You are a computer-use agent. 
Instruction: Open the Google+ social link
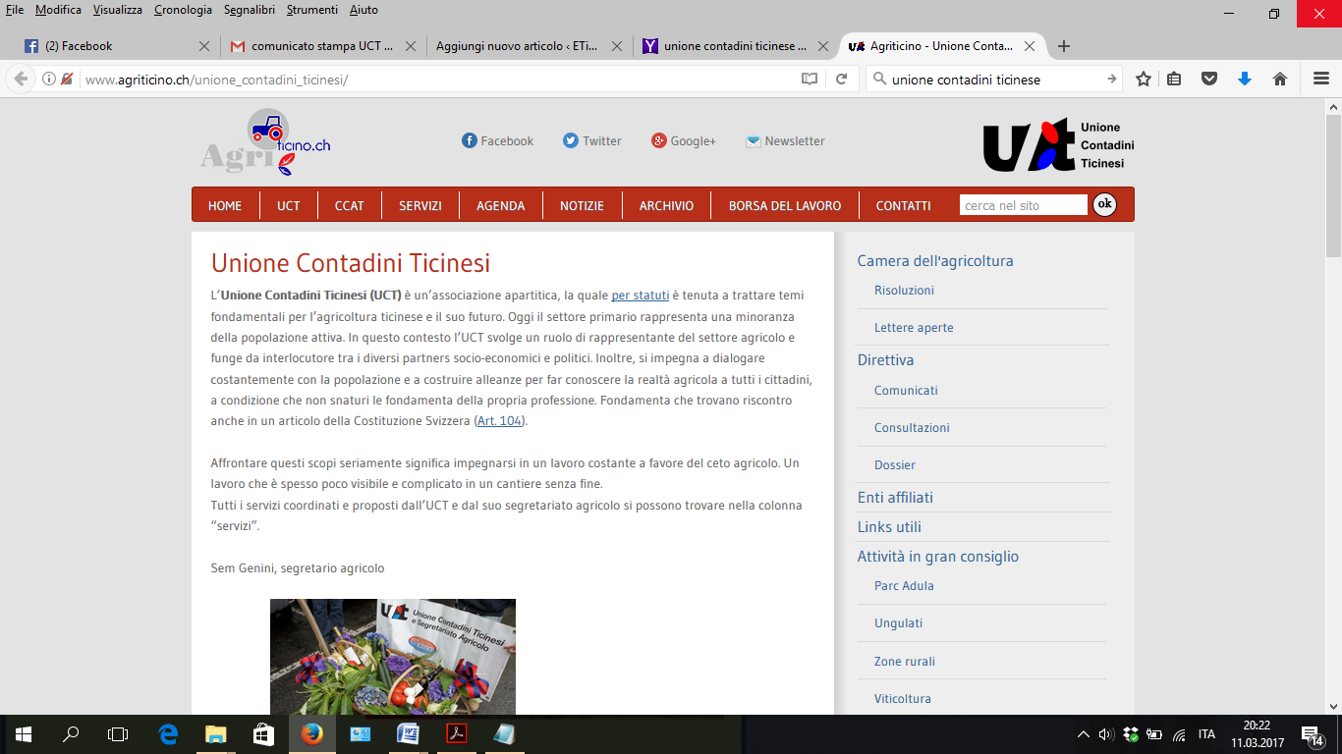pos(684,140)
